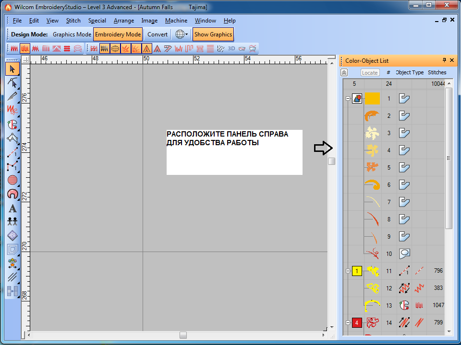
Task: Open the File menu
Action: click(17, 21)
